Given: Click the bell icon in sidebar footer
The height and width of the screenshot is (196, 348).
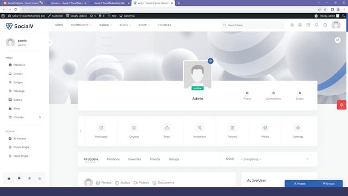Looking at the screenshot, I should coord(20,178).
